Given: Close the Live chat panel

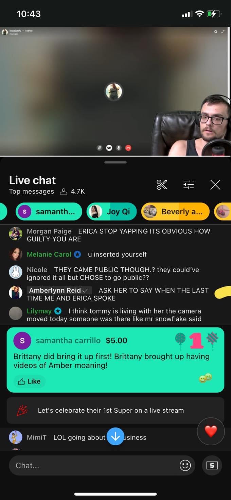Looking at the screenshot, I should [215, 184].
